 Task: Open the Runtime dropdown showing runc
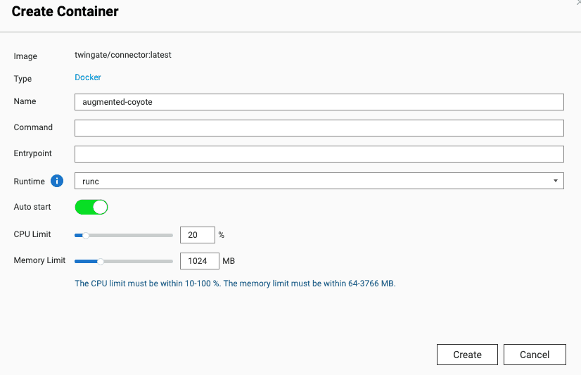coord(319,182)
